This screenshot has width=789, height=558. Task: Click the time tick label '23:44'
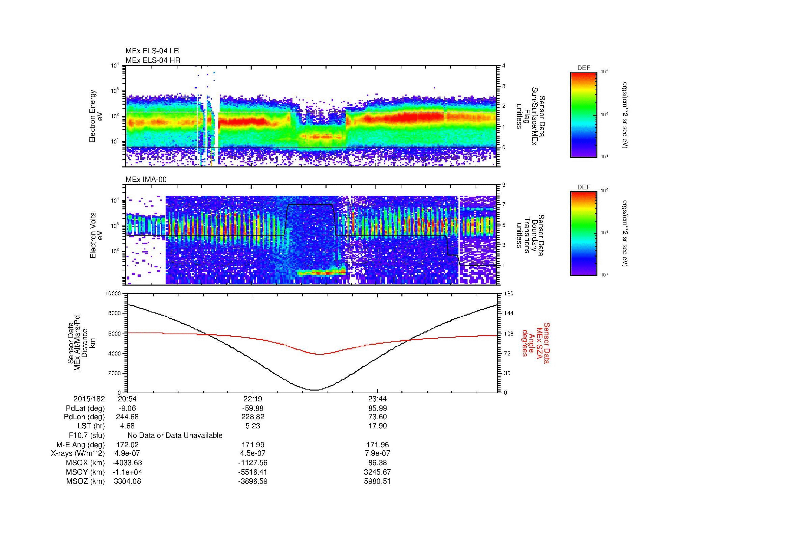(x=377, y=399)
